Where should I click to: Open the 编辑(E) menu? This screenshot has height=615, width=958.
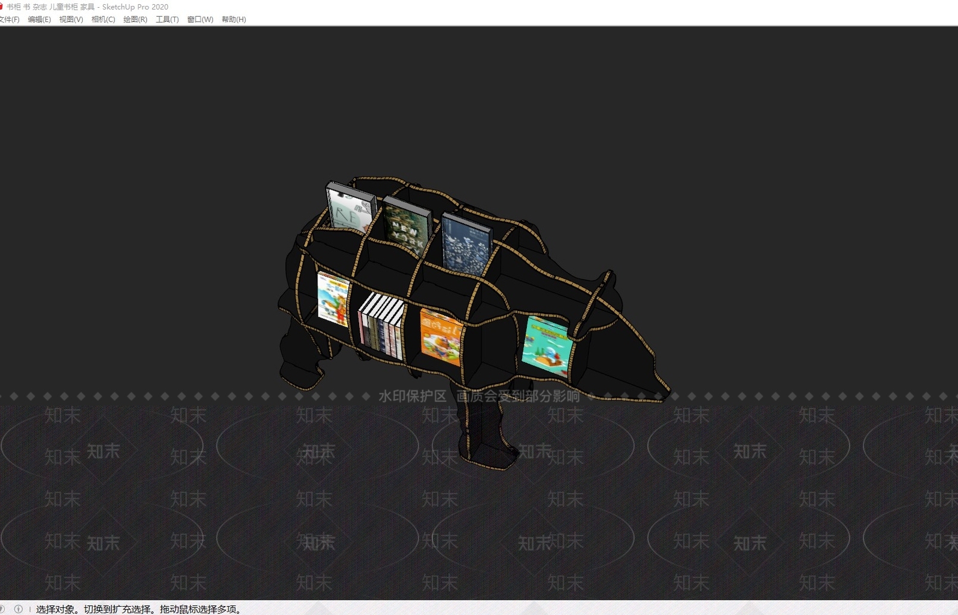click(39, 19)
